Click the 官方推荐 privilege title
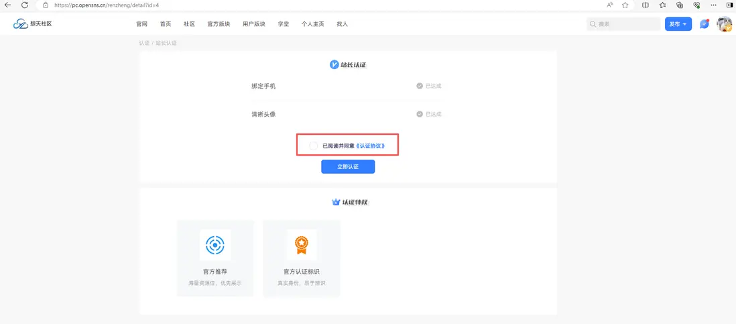The height and width of the screenshot is (324, 736). tap(215, 272)
